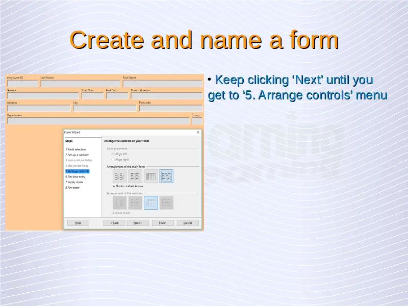Select step 5 Arrange controls

(78, 171)
